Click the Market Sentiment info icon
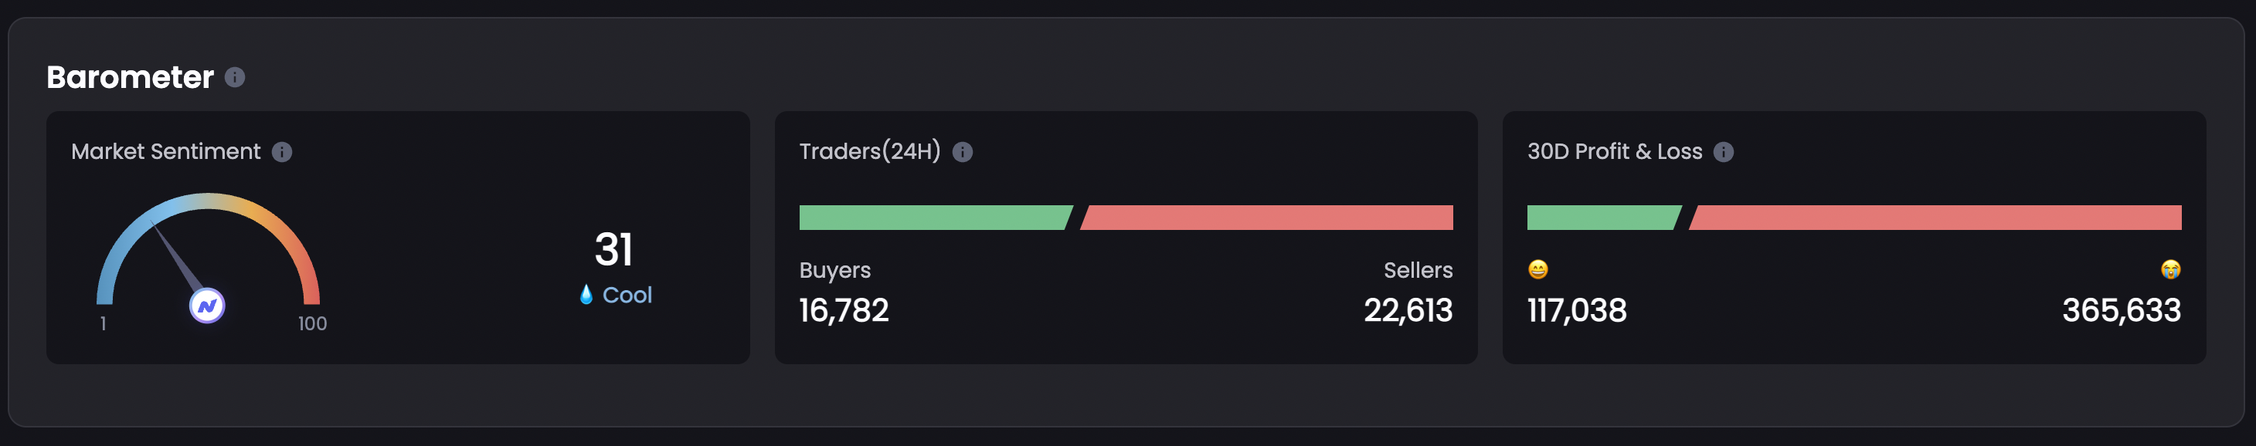Image resolution: width=2256 pixels, height=446 pixels. 282,152
